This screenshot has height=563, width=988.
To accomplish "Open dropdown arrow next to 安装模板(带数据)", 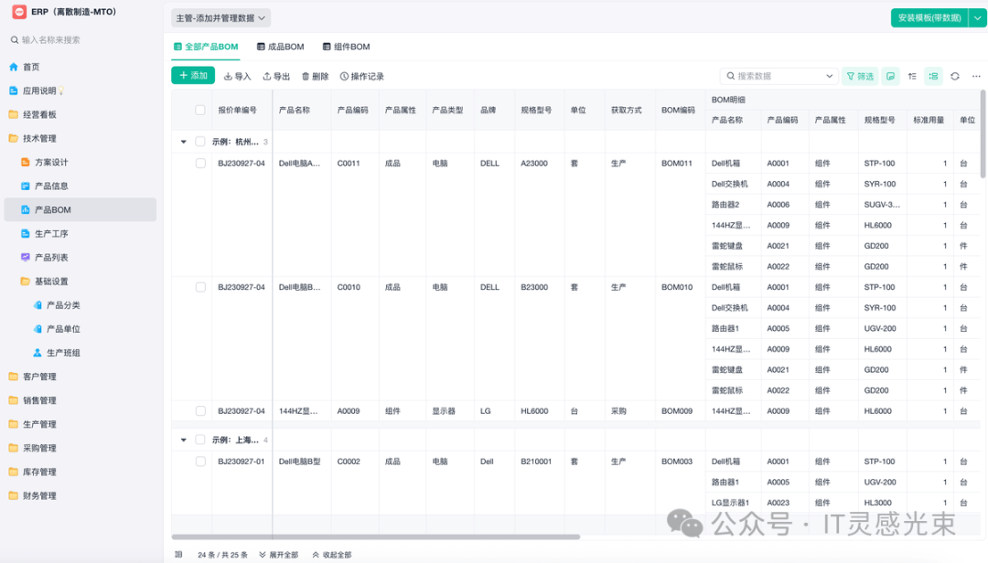I will click(x=978, y=18).
